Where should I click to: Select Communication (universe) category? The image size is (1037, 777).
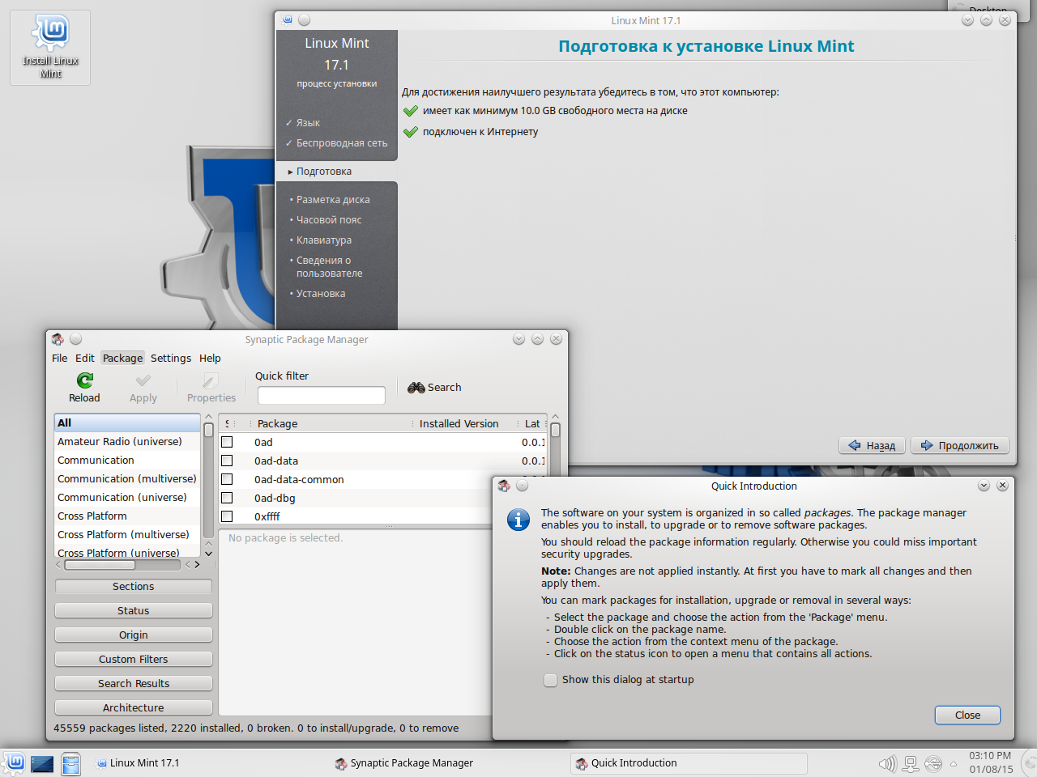pos(127,498)
